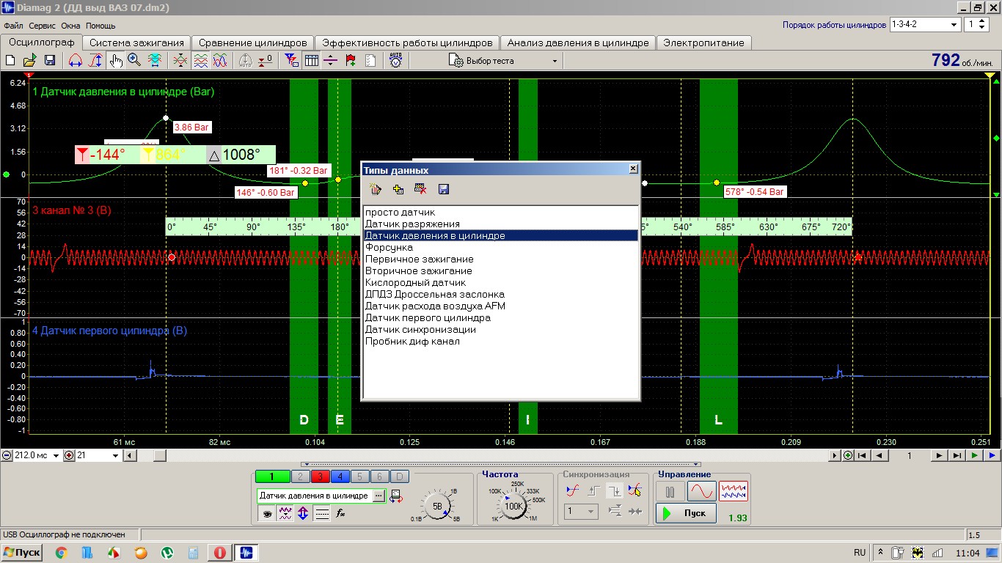Open the table grid toolbar icon
Image resolution: width=1002 pixels, height=563 pixels.
(311, 61)
